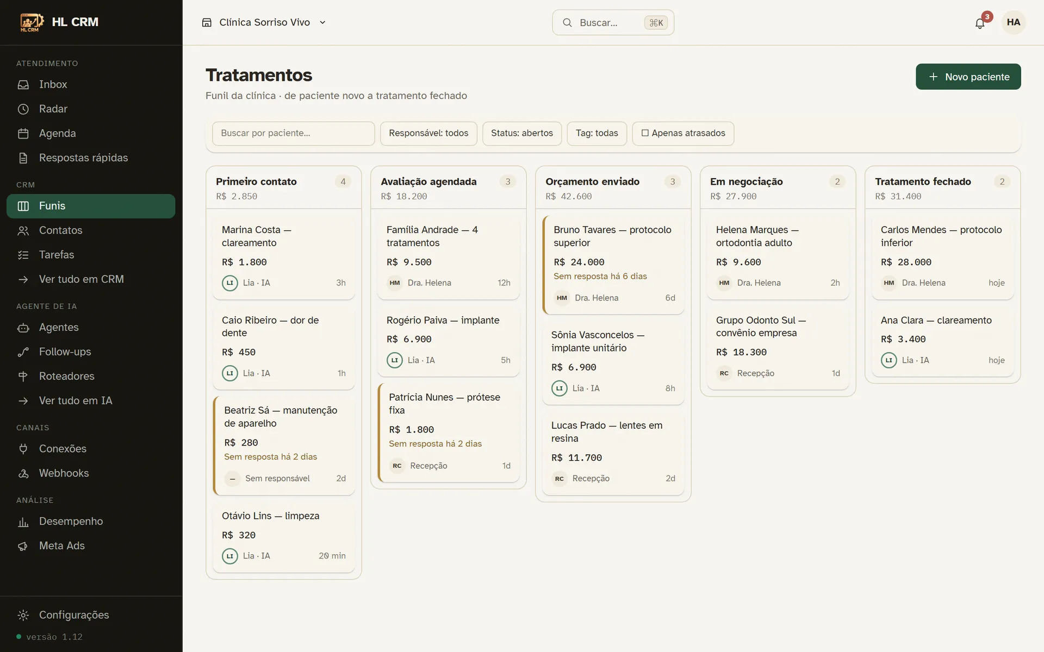Image resolution: width=1044 pixels, height=652 pixels.
Task: Open the Configurações gear icon
Action: click(x=23, y=615)
